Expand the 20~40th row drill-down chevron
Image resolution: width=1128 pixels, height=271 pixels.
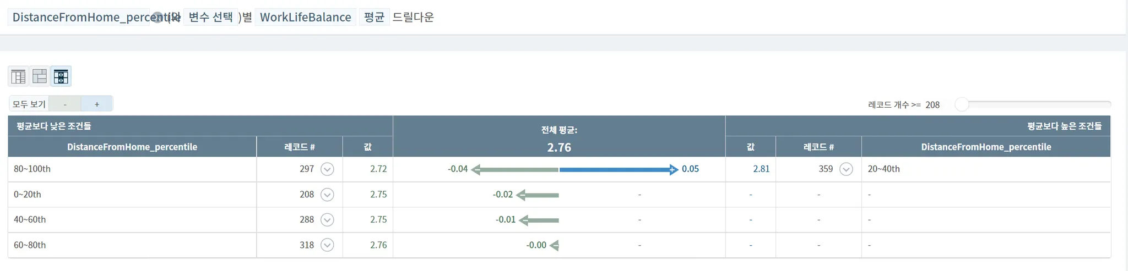847,169
